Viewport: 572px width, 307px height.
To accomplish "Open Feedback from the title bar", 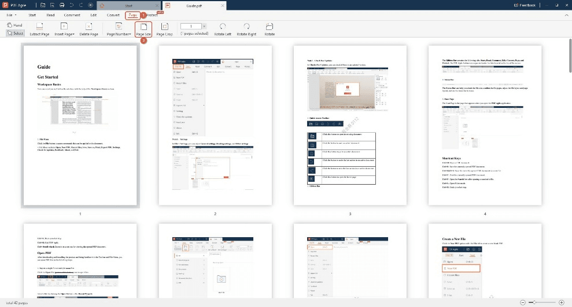I will [525, 5].
